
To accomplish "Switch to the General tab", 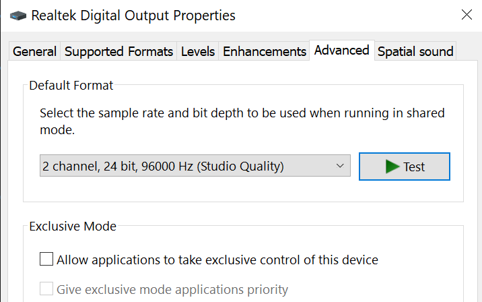I will (34, 51).
